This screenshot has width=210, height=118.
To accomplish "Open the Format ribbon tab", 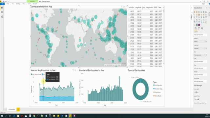I will tap(29, 4).
